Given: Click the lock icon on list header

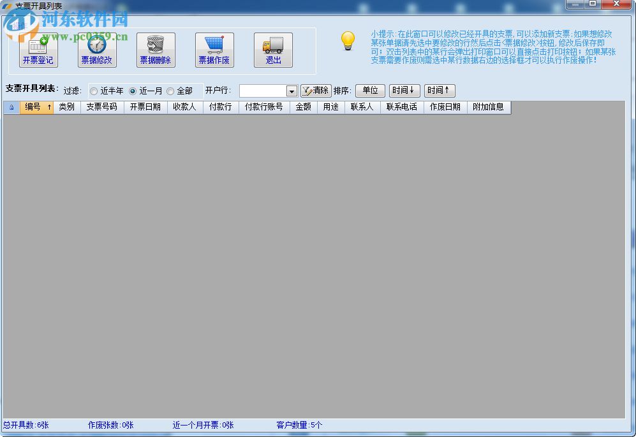Looking at the screenshot, I should click(11, 107).
